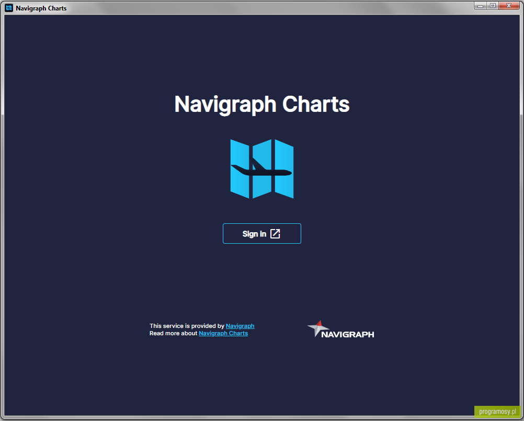Minimize the Navigraph Charts window
The width and height of the screenshot is (524, 421).
point(480,6)
